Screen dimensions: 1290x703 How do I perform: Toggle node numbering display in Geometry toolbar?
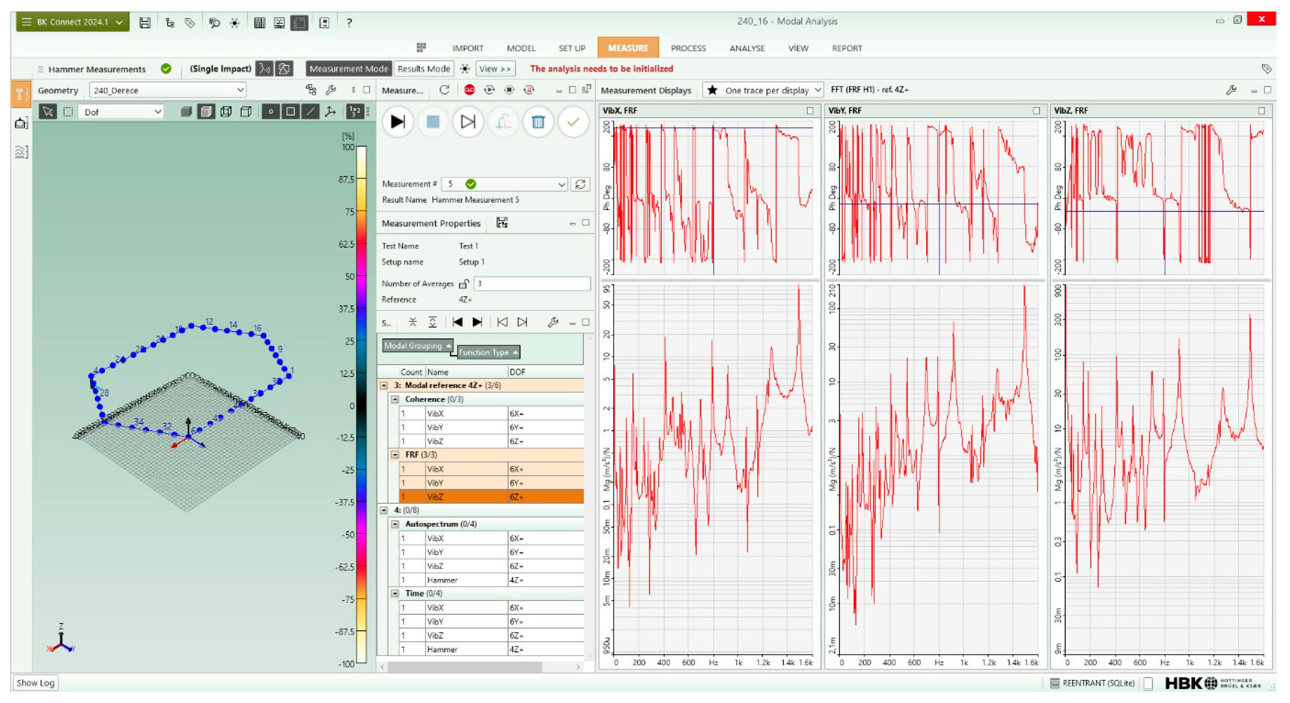355,112
